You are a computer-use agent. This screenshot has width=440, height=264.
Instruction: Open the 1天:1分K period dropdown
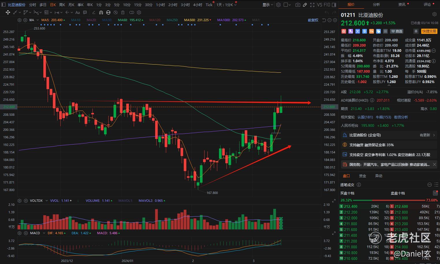point(227,5)
